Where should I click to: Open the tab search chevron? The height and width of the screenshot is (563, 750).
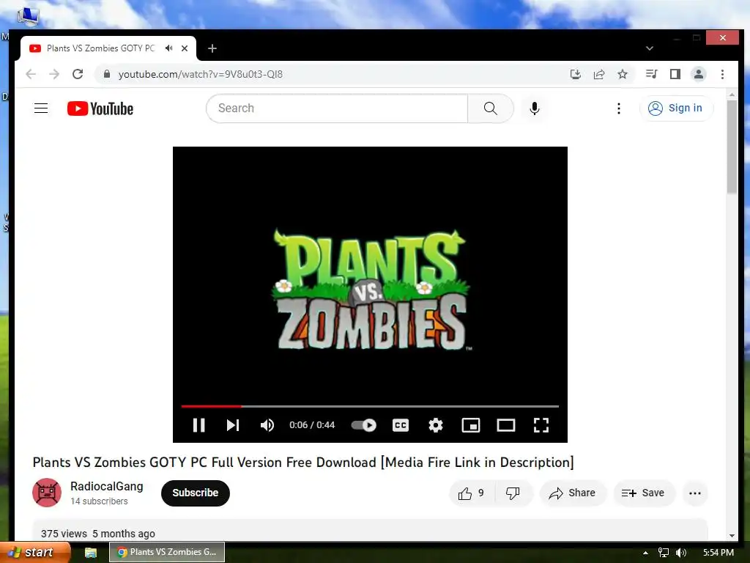click(649, 48)
